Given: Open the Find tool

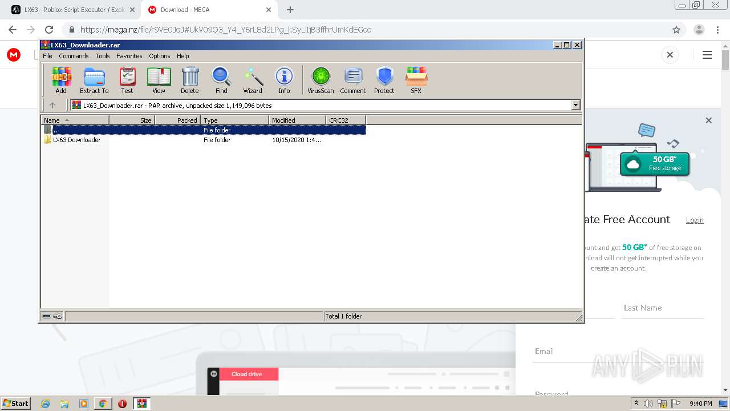Looking at the screenshot, I should click(221, 80).
